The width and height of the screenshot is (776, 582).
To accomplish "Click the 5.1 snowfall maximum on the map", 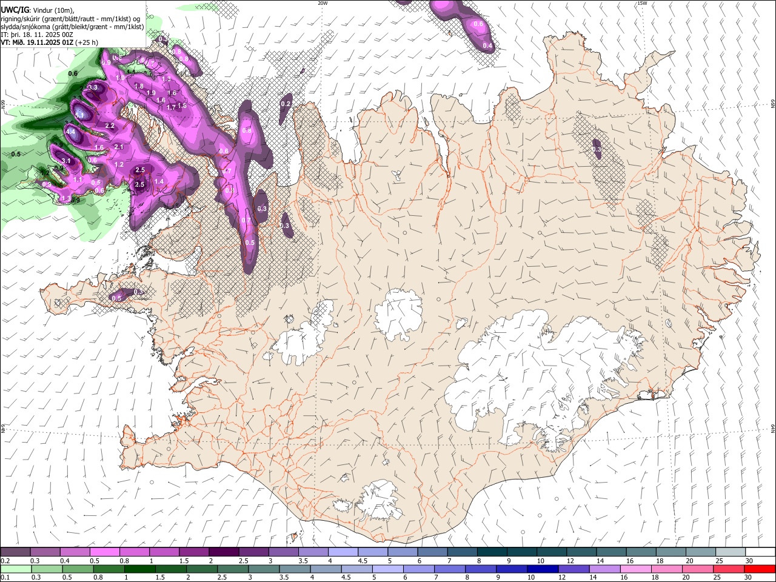I will (x=79, y=115).
